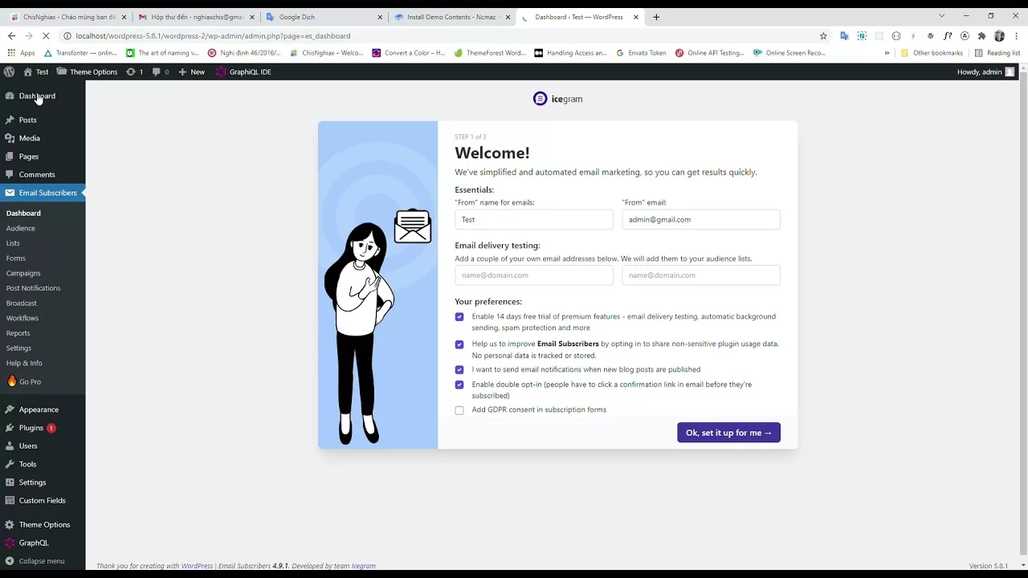Bookmark this page with the star icon
The image size is (1028, 578).
[823, 35]
